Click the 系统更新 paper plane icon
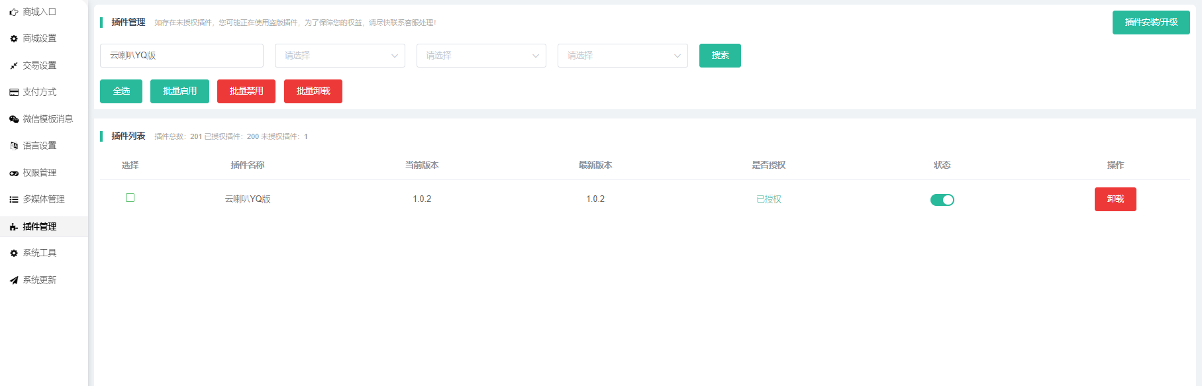The image size is (1202, 386). pyautogui.click(x=14, y=280)
